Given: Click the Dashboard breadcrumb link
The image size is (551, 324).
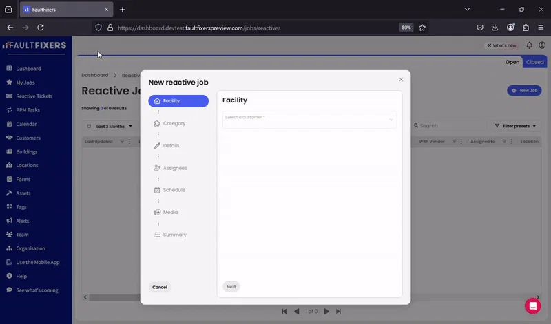Looking at the screenshot, I should (95, 75).
